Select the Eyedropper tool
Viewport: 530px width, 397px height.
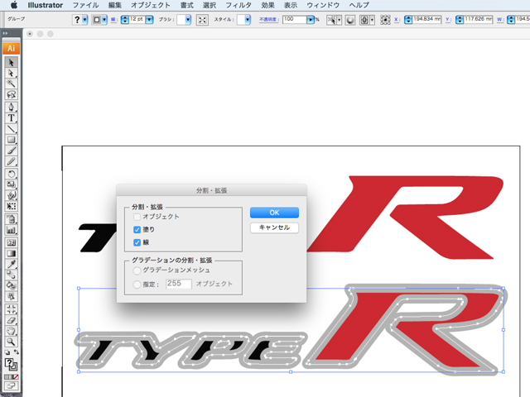[x=11, y=264]
